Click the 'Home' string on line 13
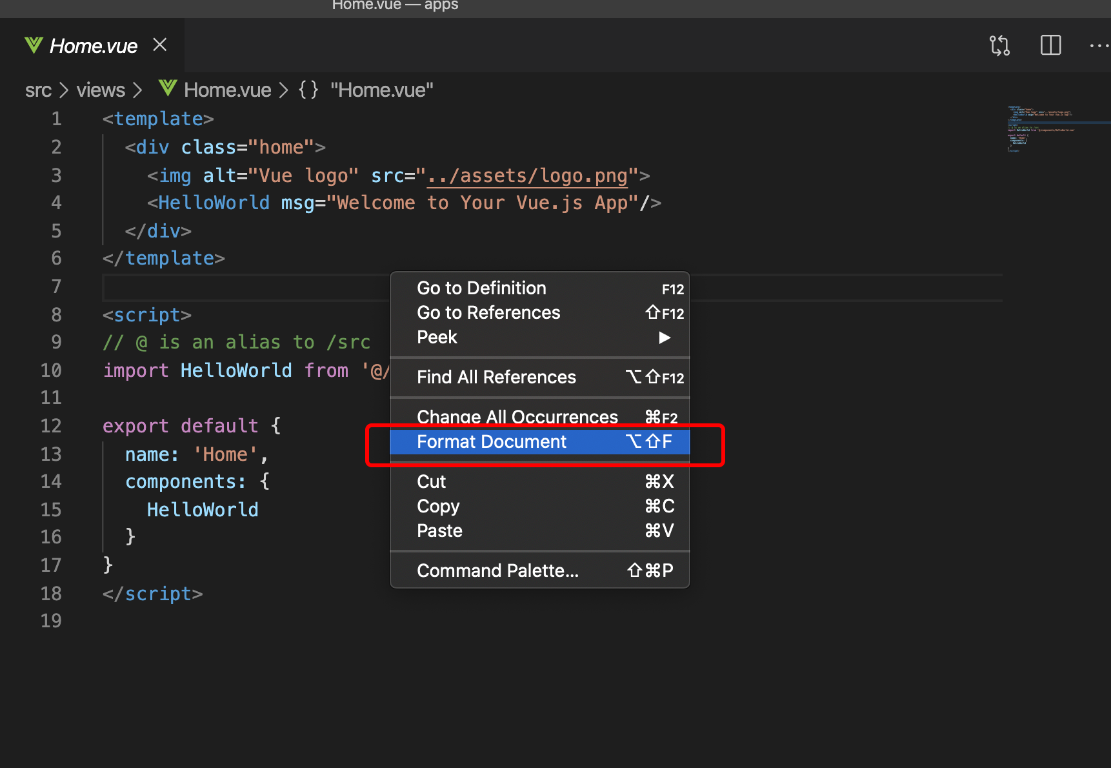1111x768 pixels. 225,454
